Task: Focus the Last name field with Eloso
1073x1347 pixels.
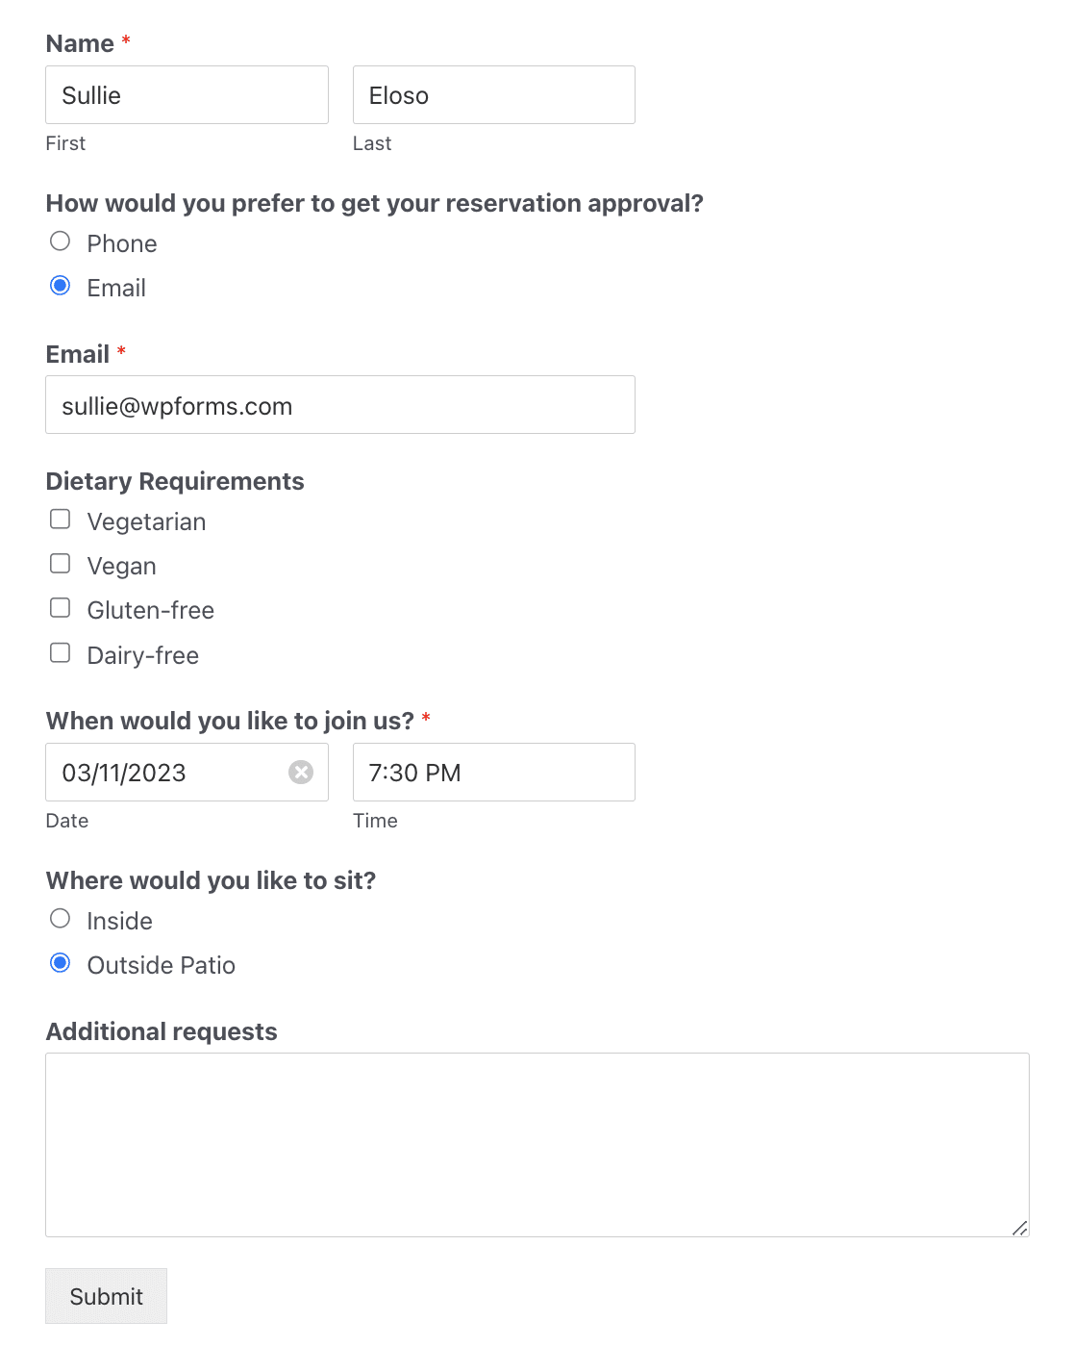Action: (x=494, y=94)
